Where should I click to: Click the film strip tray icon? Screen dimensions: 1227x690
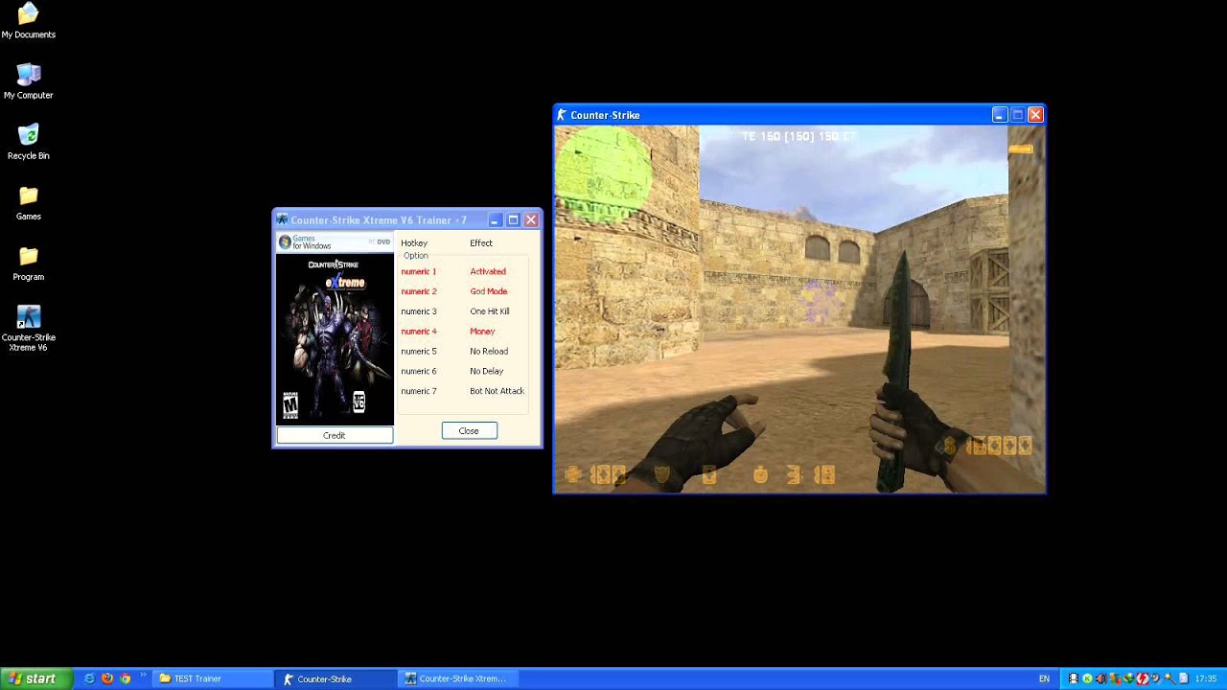1074,678
